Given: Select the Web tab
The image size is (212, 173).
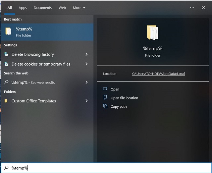Looking at the screenshot, I should 62,8.
